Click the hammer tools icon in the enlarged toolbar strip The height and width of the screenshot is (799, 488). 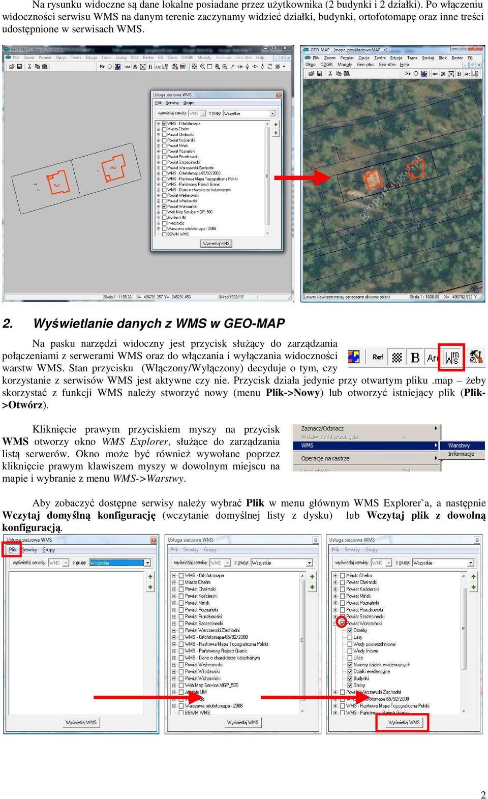(x=476, y=357)
